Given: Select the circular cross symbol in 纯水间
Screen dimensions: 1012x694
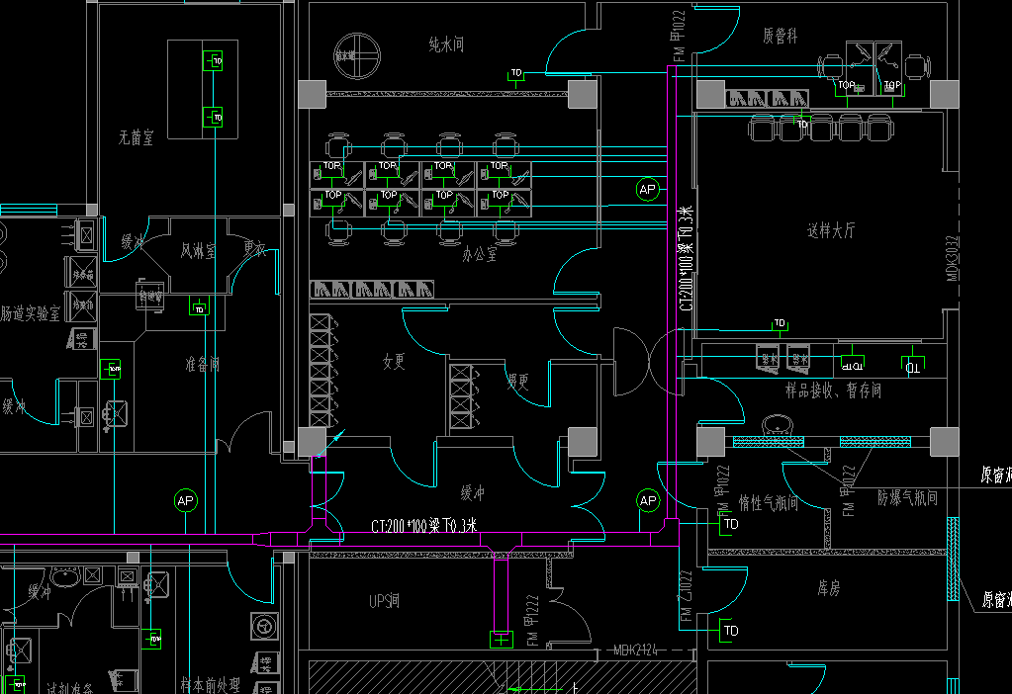Looking at the screenshot, I should tap(357, 56).
